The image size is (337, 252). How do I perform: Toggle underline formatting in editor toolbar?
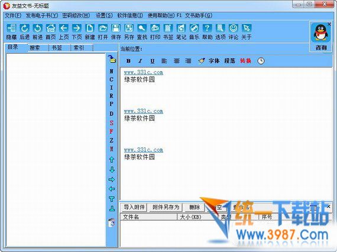[153, 61]
